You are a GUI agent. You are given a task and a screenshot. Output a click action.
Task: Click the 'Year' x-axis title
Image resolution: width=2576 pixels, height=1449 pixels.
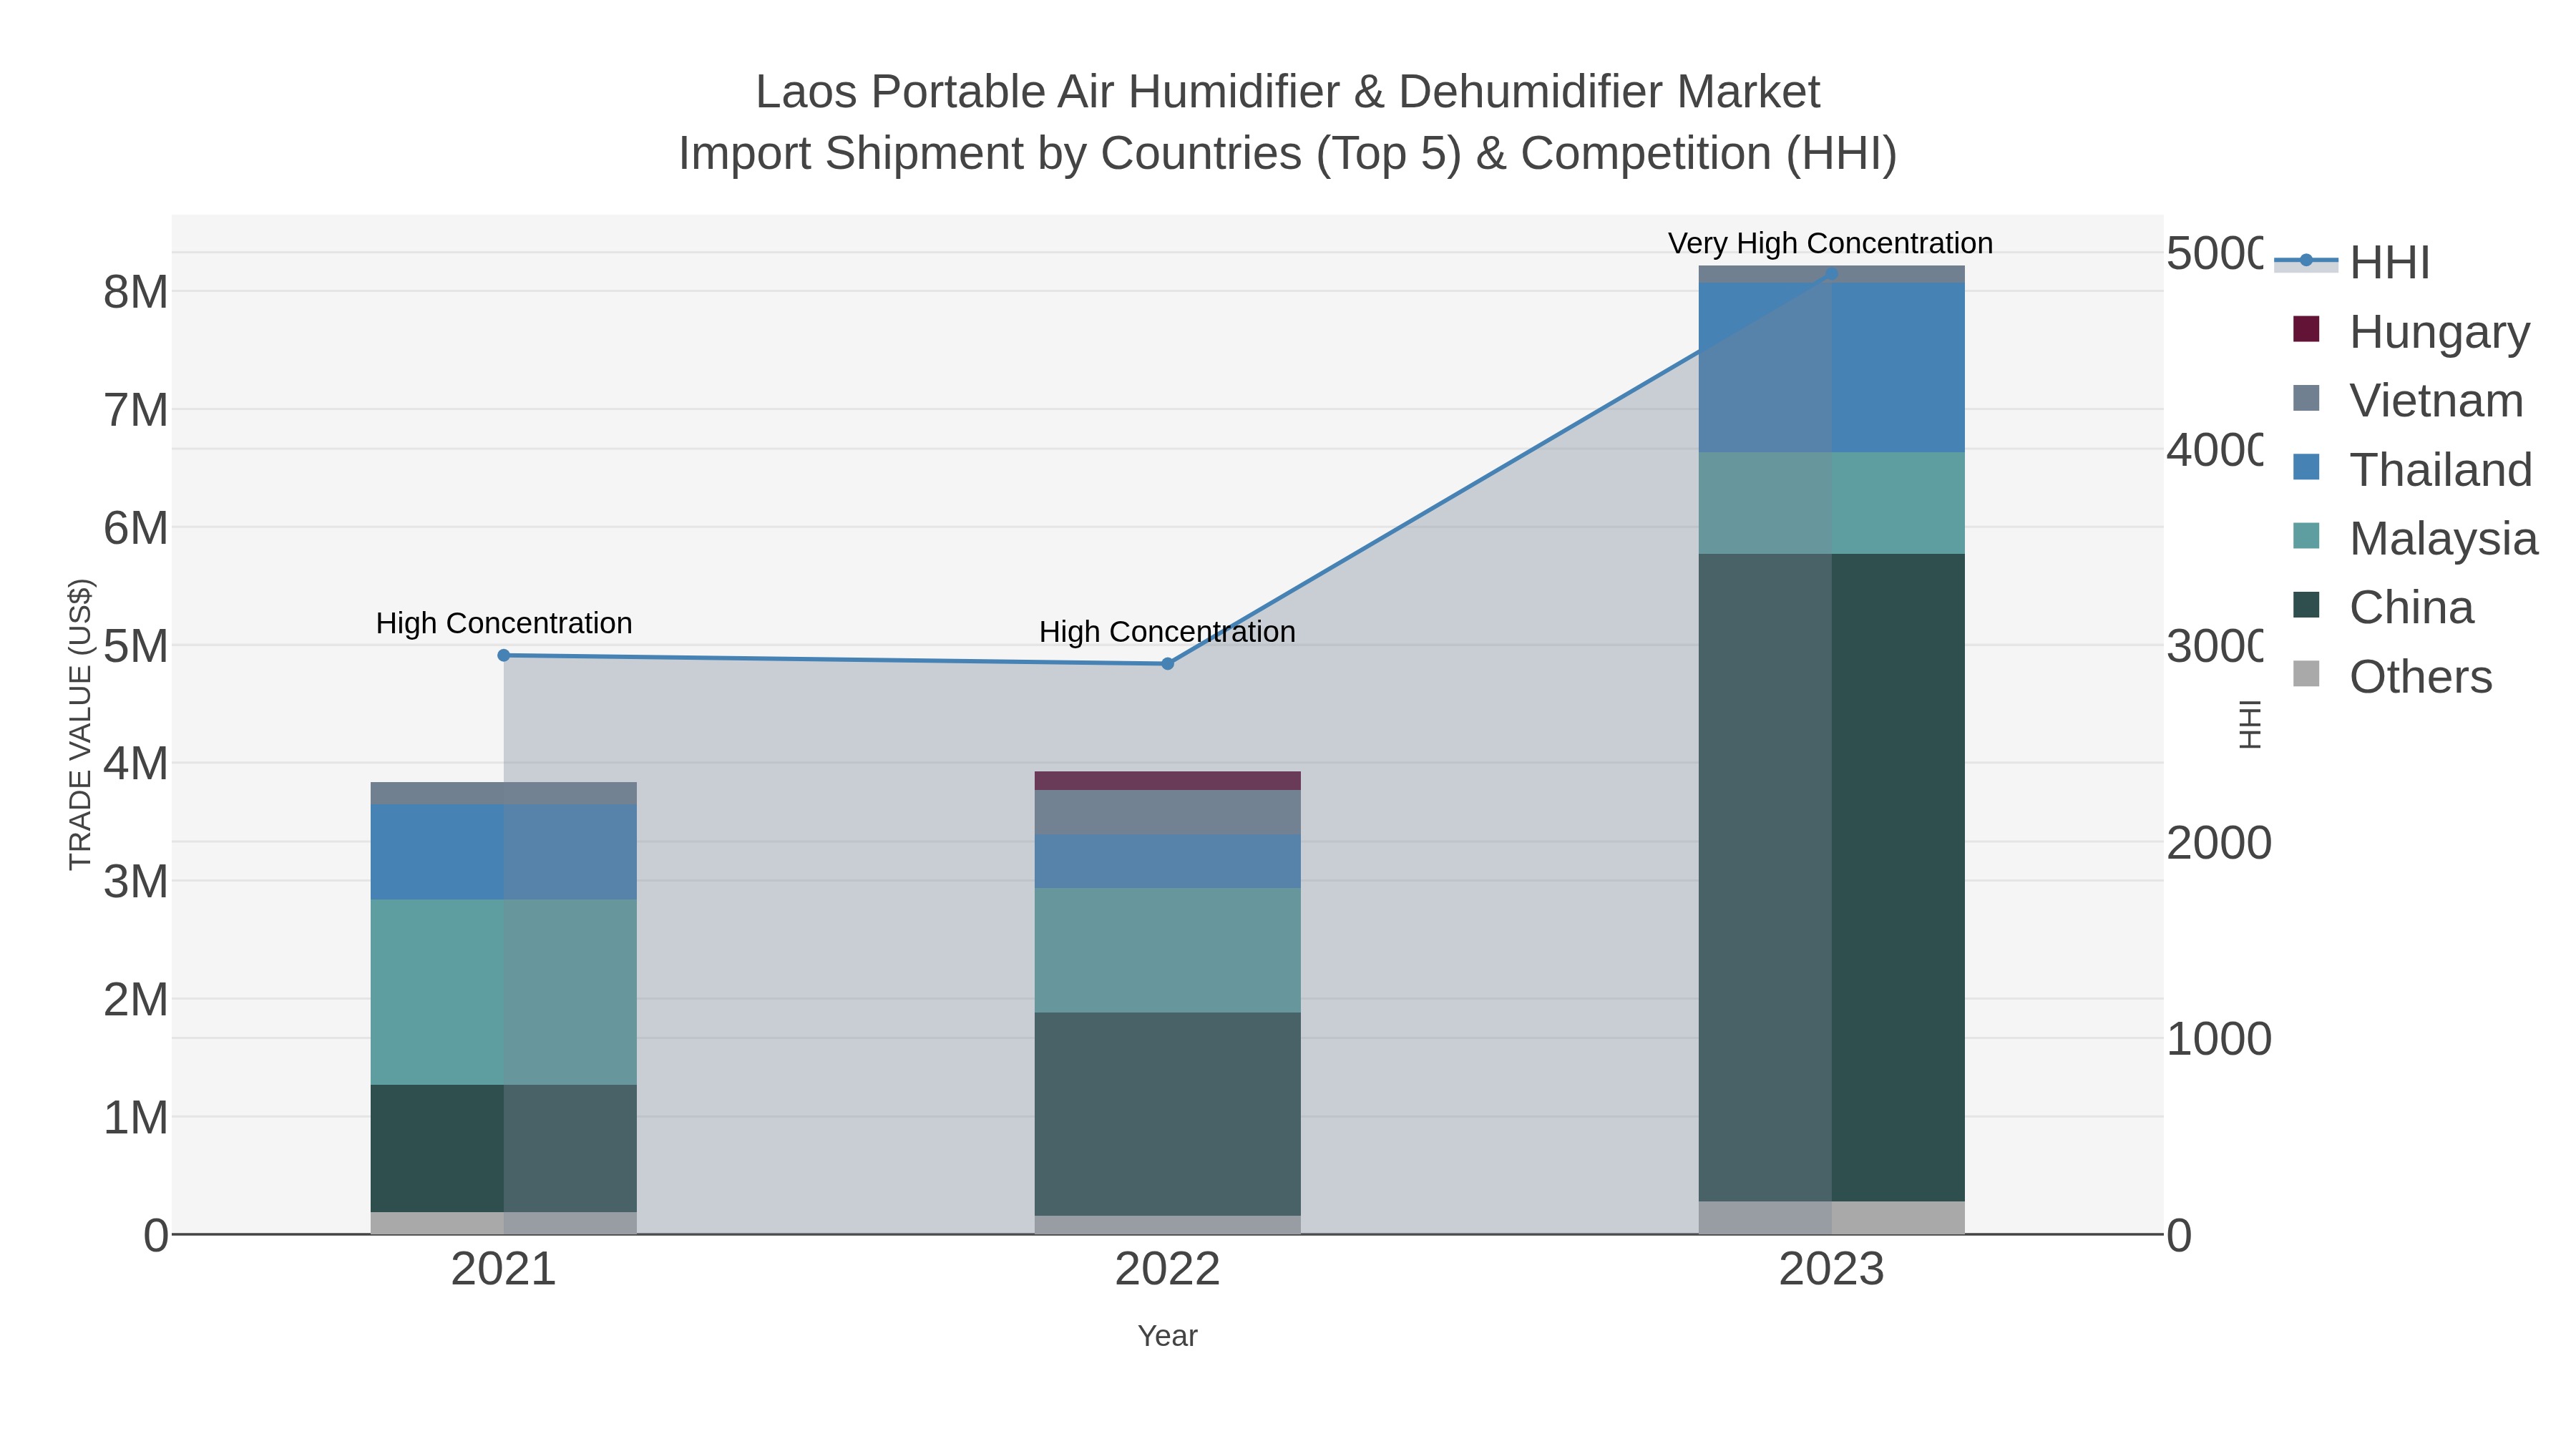1167,1336
